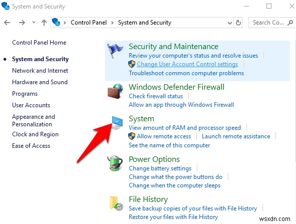Open See the name of this computer
The height and width of the screenshot is (224, 296).
pyautogui.click(x=169, y=145)
